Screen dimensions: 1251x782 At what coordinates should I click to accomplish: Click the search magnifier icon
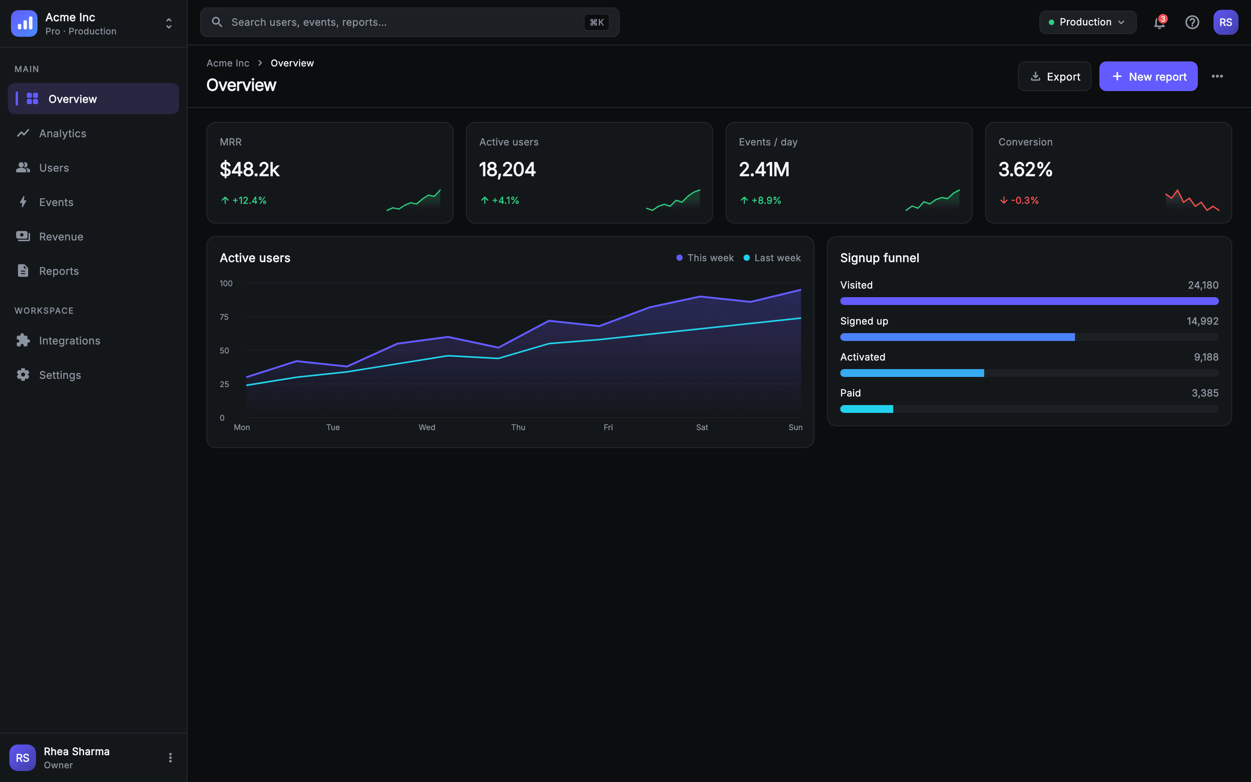point(217,22)
